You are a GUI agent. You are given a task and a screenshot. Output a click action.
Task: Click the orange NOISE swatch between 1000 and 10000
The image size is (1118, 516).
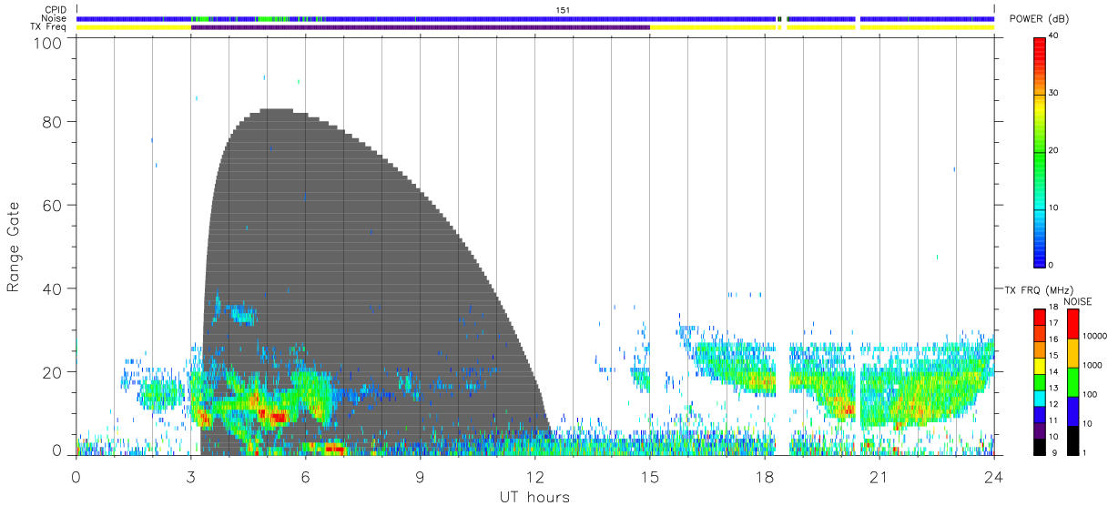(x=1072, y=353)
